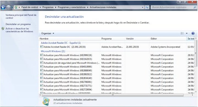
Task: Click icon of update KB2999226
Action: (x=42, y=55)
